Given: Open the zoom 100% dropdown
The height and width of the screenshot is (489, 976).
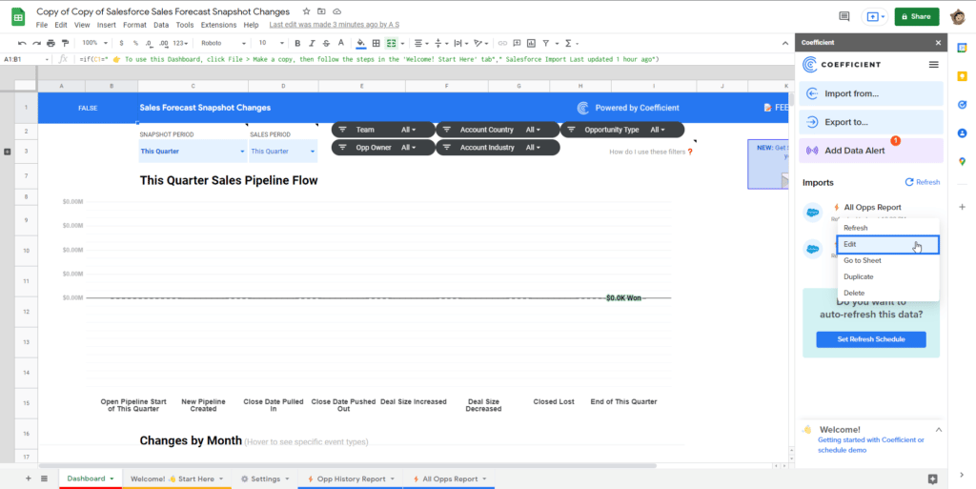Looking at the screenshot, I should pyautogui.click(x=95, y=43).
